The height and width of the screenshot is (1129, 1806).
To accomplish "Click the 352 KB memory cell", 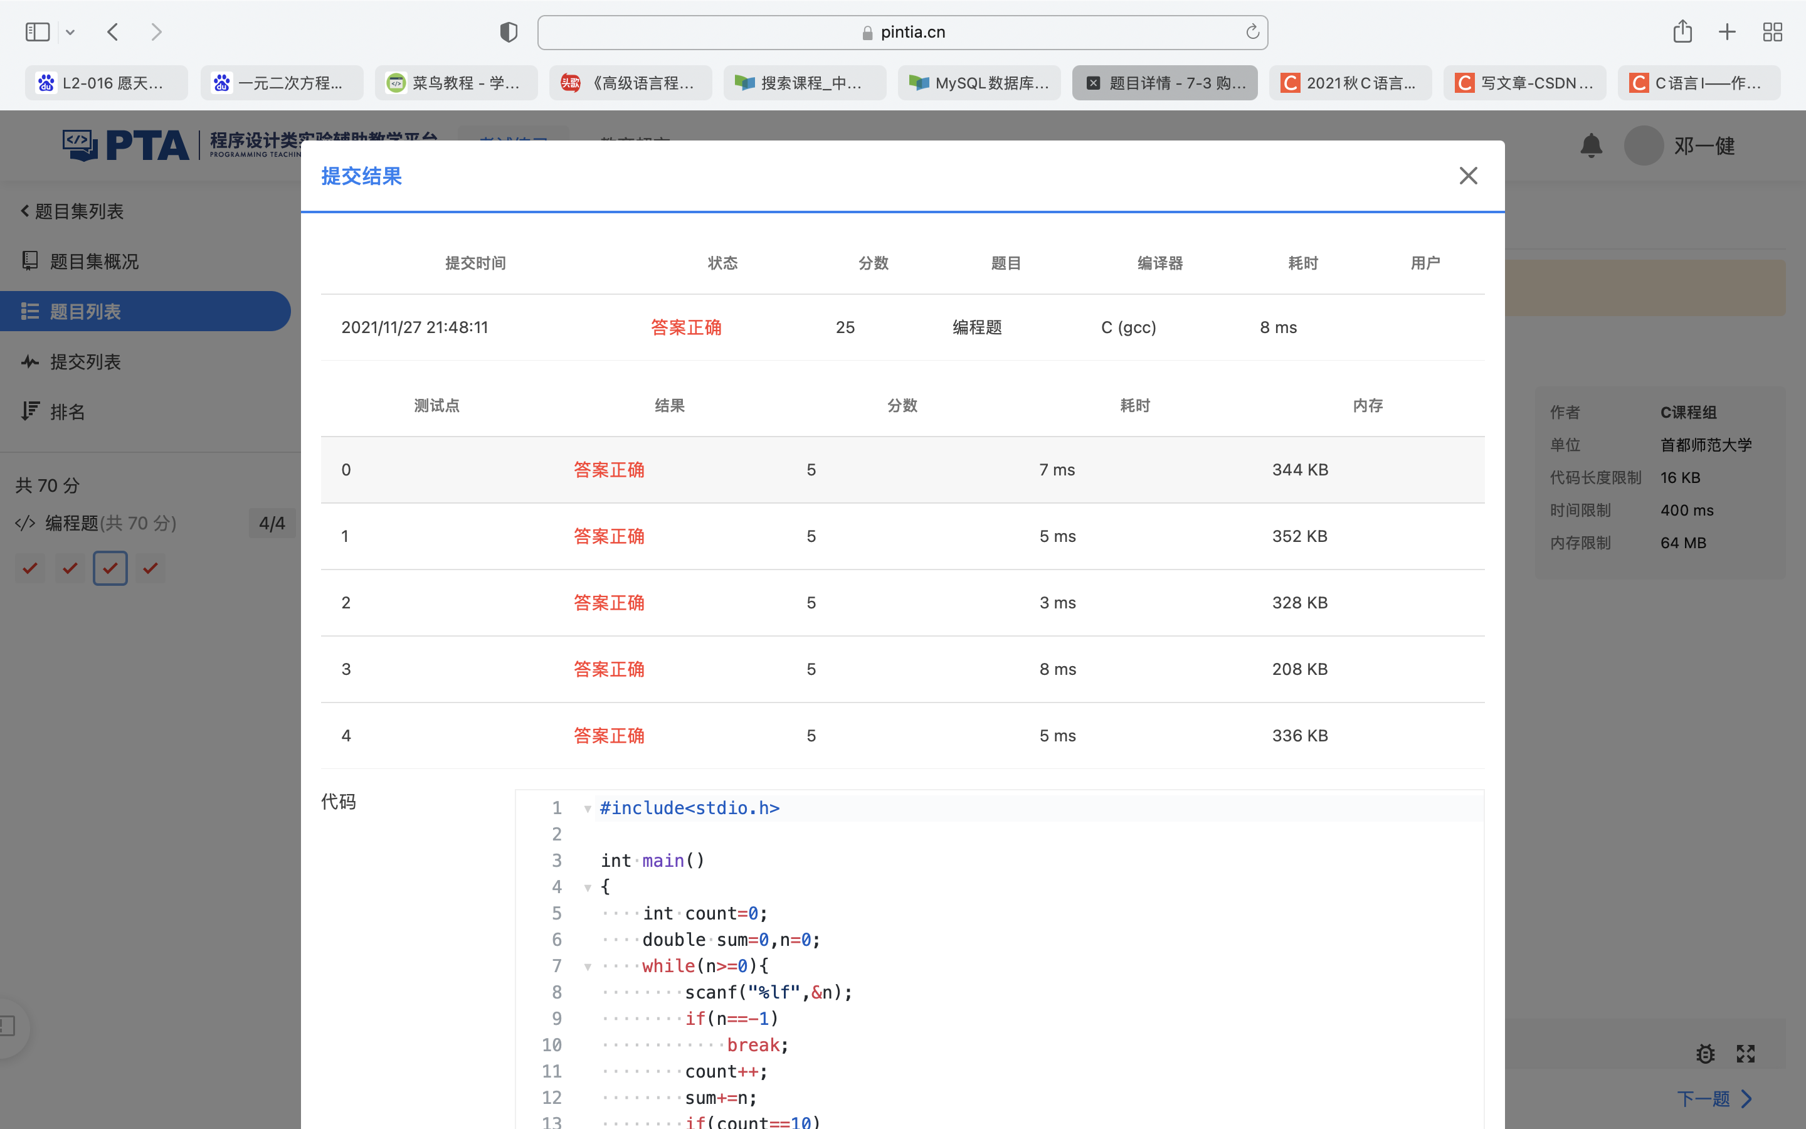I will 1299,536.
